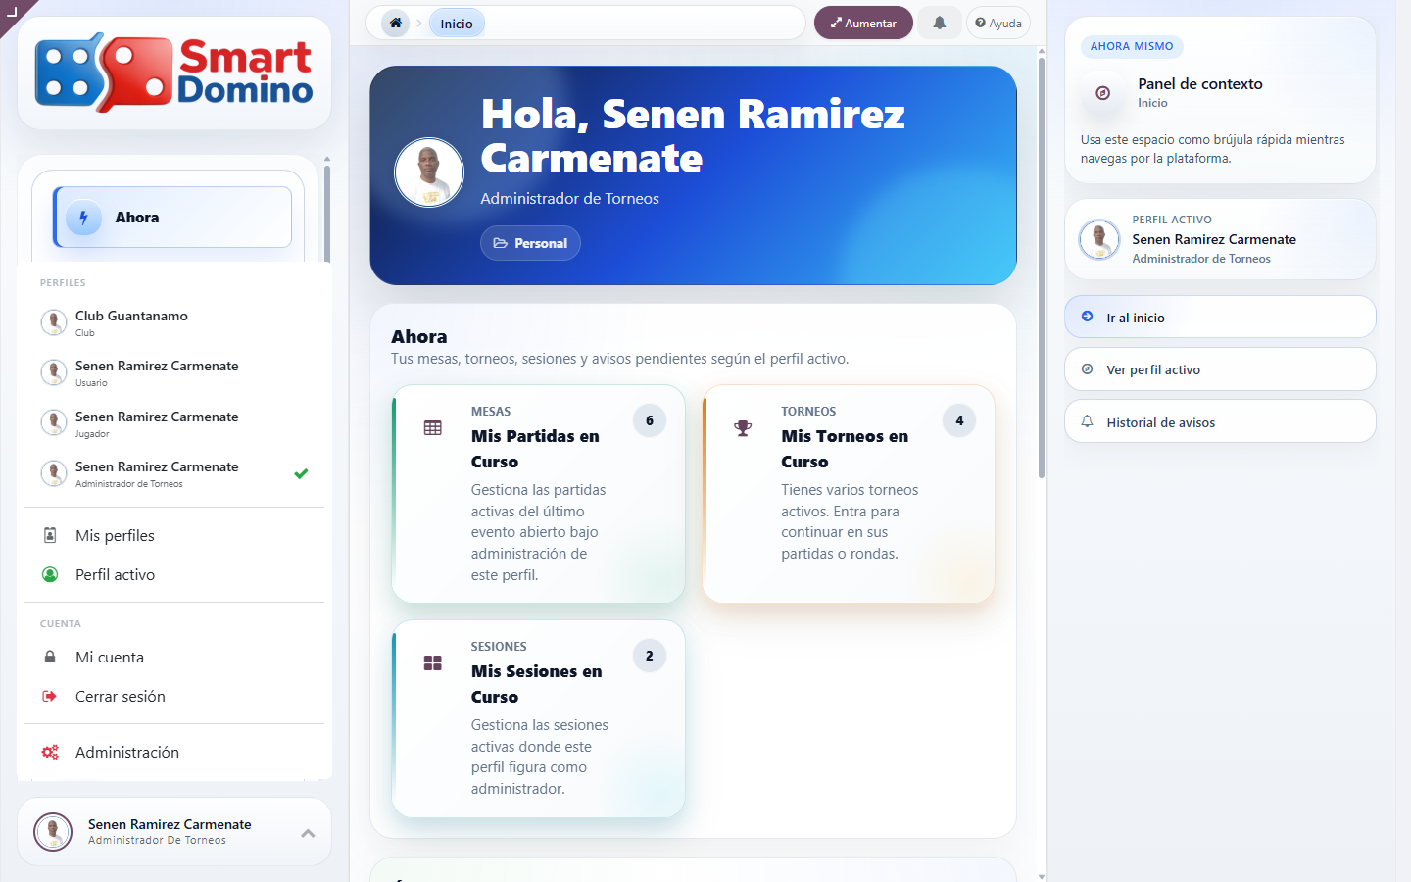Click the arrow icon on Ir al inicio
Image resolution: width=1411 pixels, height=882 pixels.
(1087, 317)
